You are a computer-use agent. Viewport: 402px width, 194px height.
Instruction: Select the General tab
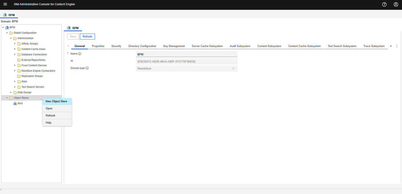(80, 46)
